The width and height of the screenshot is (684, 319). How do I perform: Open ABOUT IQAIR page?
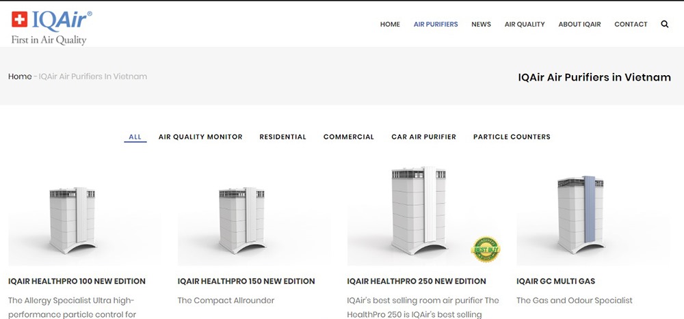579,25
